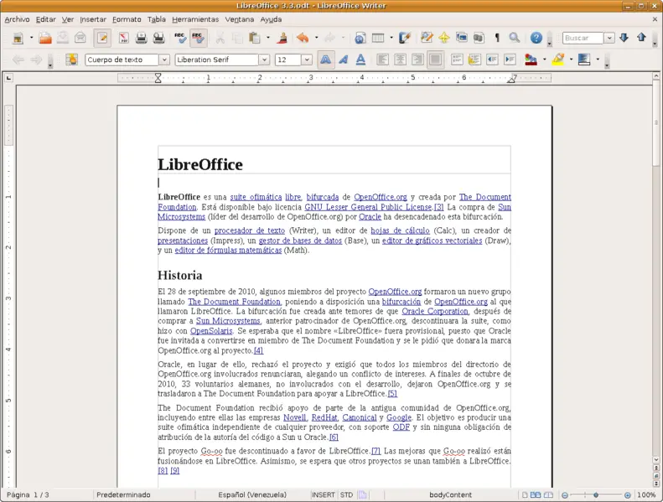The height and width of the screenshot is (502, 663).
Task: Click the zoom slider handle in status bar
Action: tap(596, 494)
